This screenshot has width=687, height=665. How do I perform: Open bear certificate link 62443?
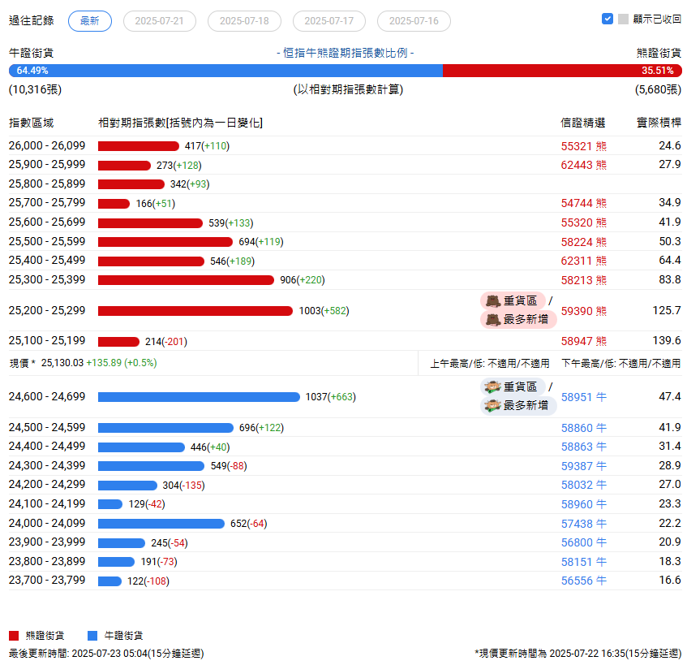(577, 165)
